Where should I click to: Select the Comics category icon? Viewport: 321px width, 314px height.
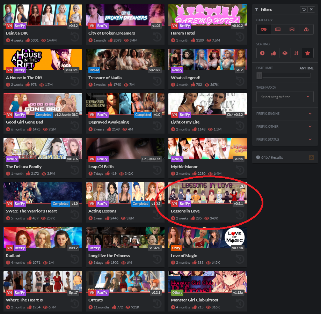278,29
